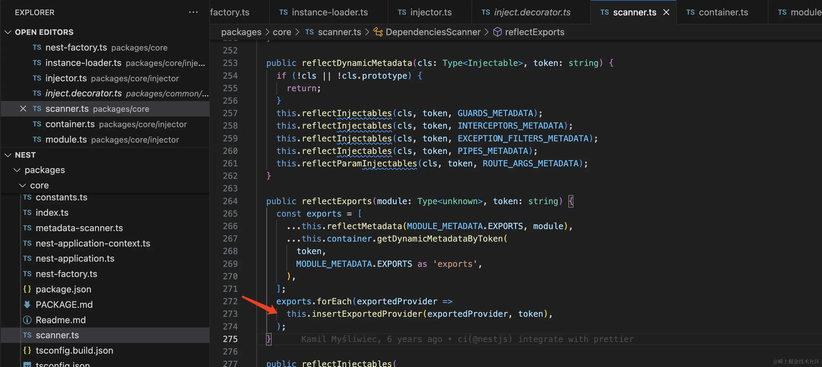Switch to instance-loader.ts tab
Image resolution: width=822 pixels, height=367 pixels.
[x=329, y=12]
